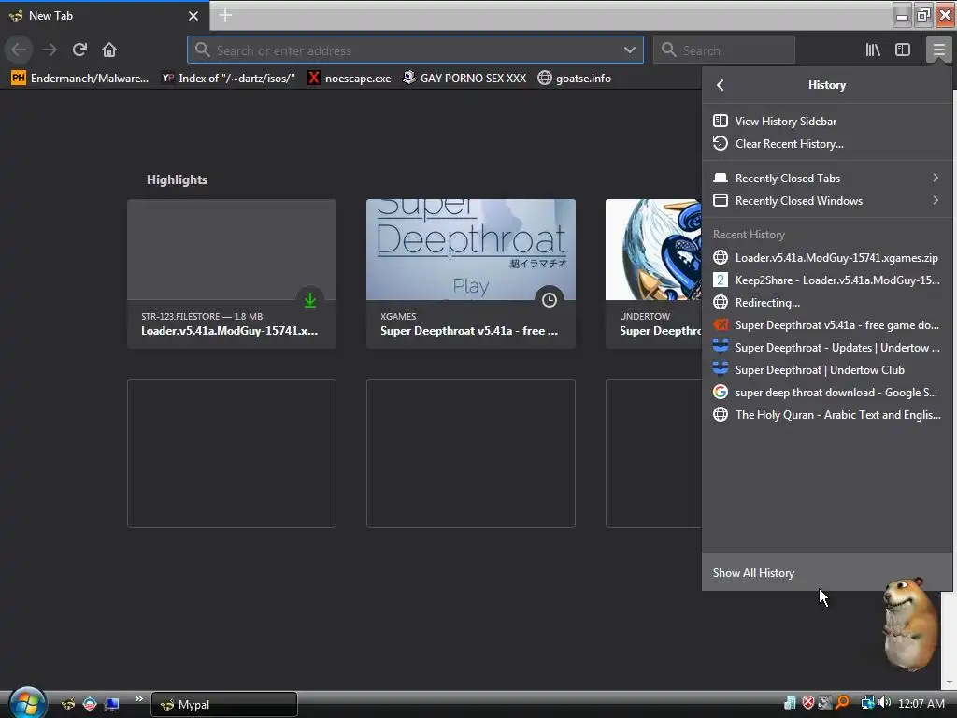The height and width of the screenshot is (718, 957).
Task: Click the forward navigation arrow
Action: [50, 50]
